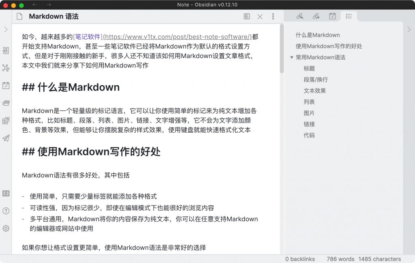Switch to the Calendar tab
415x263 pixels.
click(332, 16)
